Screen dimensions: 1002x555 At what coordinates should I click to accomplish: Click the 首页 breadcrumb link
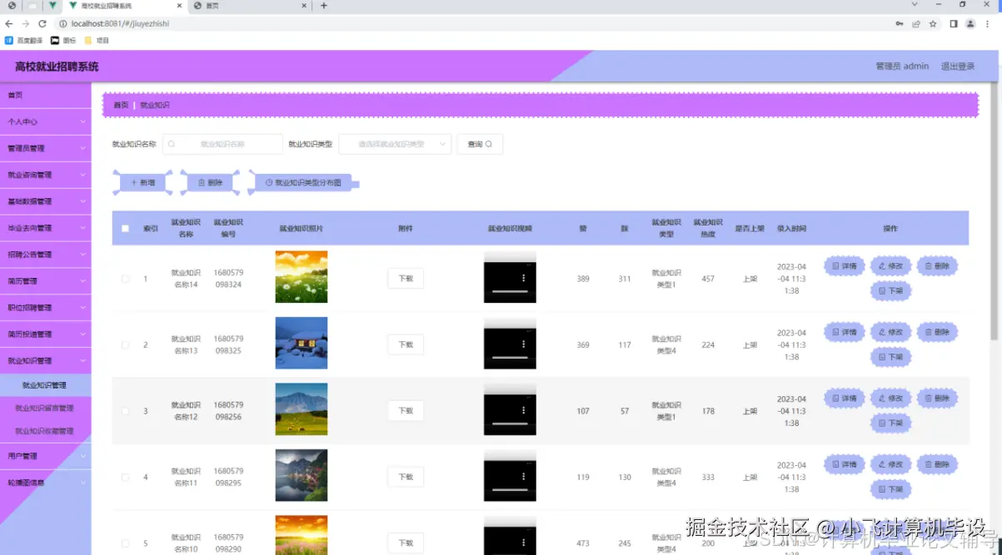point(117,106)
